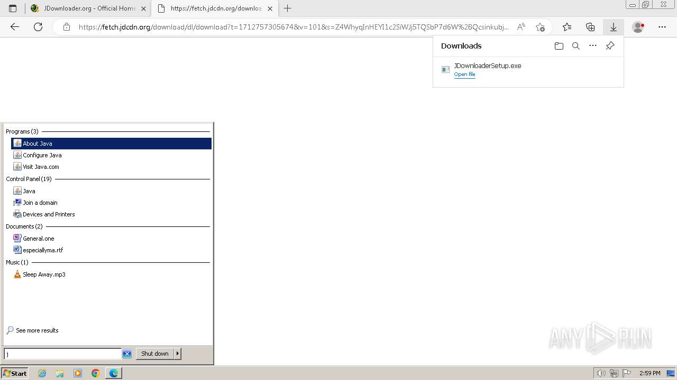Screen dimensions: 677x380
Task: Open Windows Media Player from taskbar
Action: pos(78,373)
